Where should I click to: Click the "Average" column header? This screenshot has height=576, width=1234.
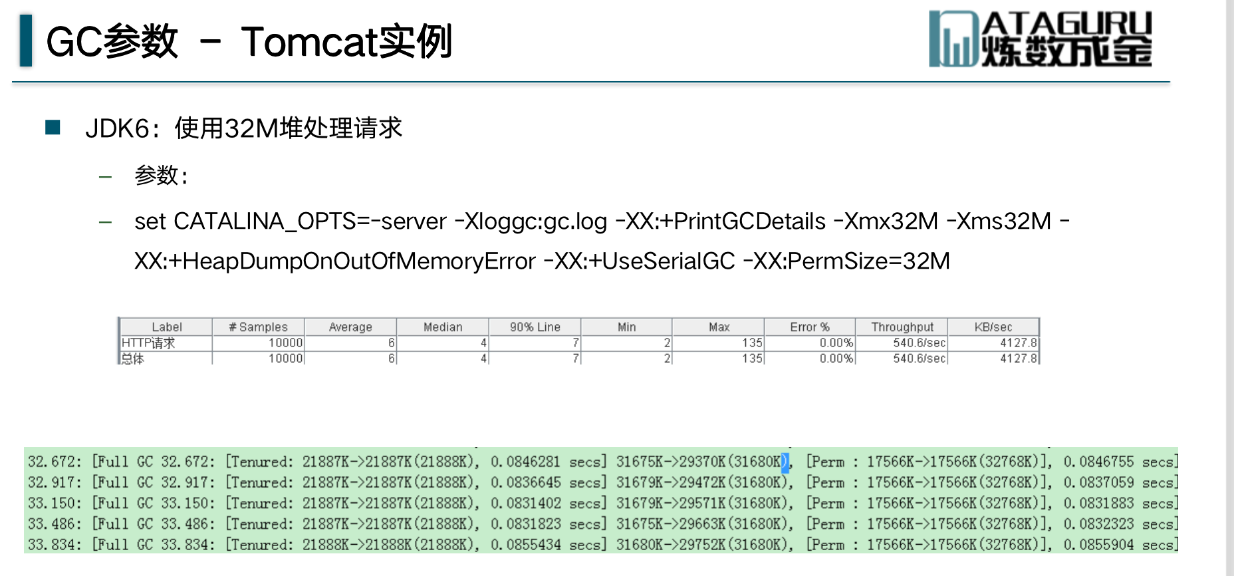click(350, 327)
